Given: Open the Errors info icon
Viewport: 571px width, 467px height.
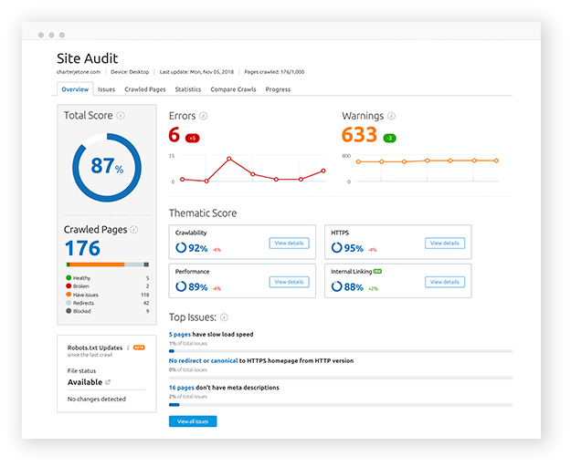Looking at the screenshot, I should pyautogui.click(x=204, y=116).
